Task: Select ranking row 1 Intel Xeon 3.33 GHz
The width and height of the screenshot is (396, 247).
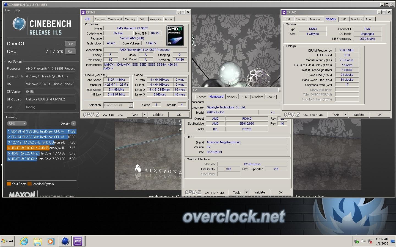Action: coord(41,131)
